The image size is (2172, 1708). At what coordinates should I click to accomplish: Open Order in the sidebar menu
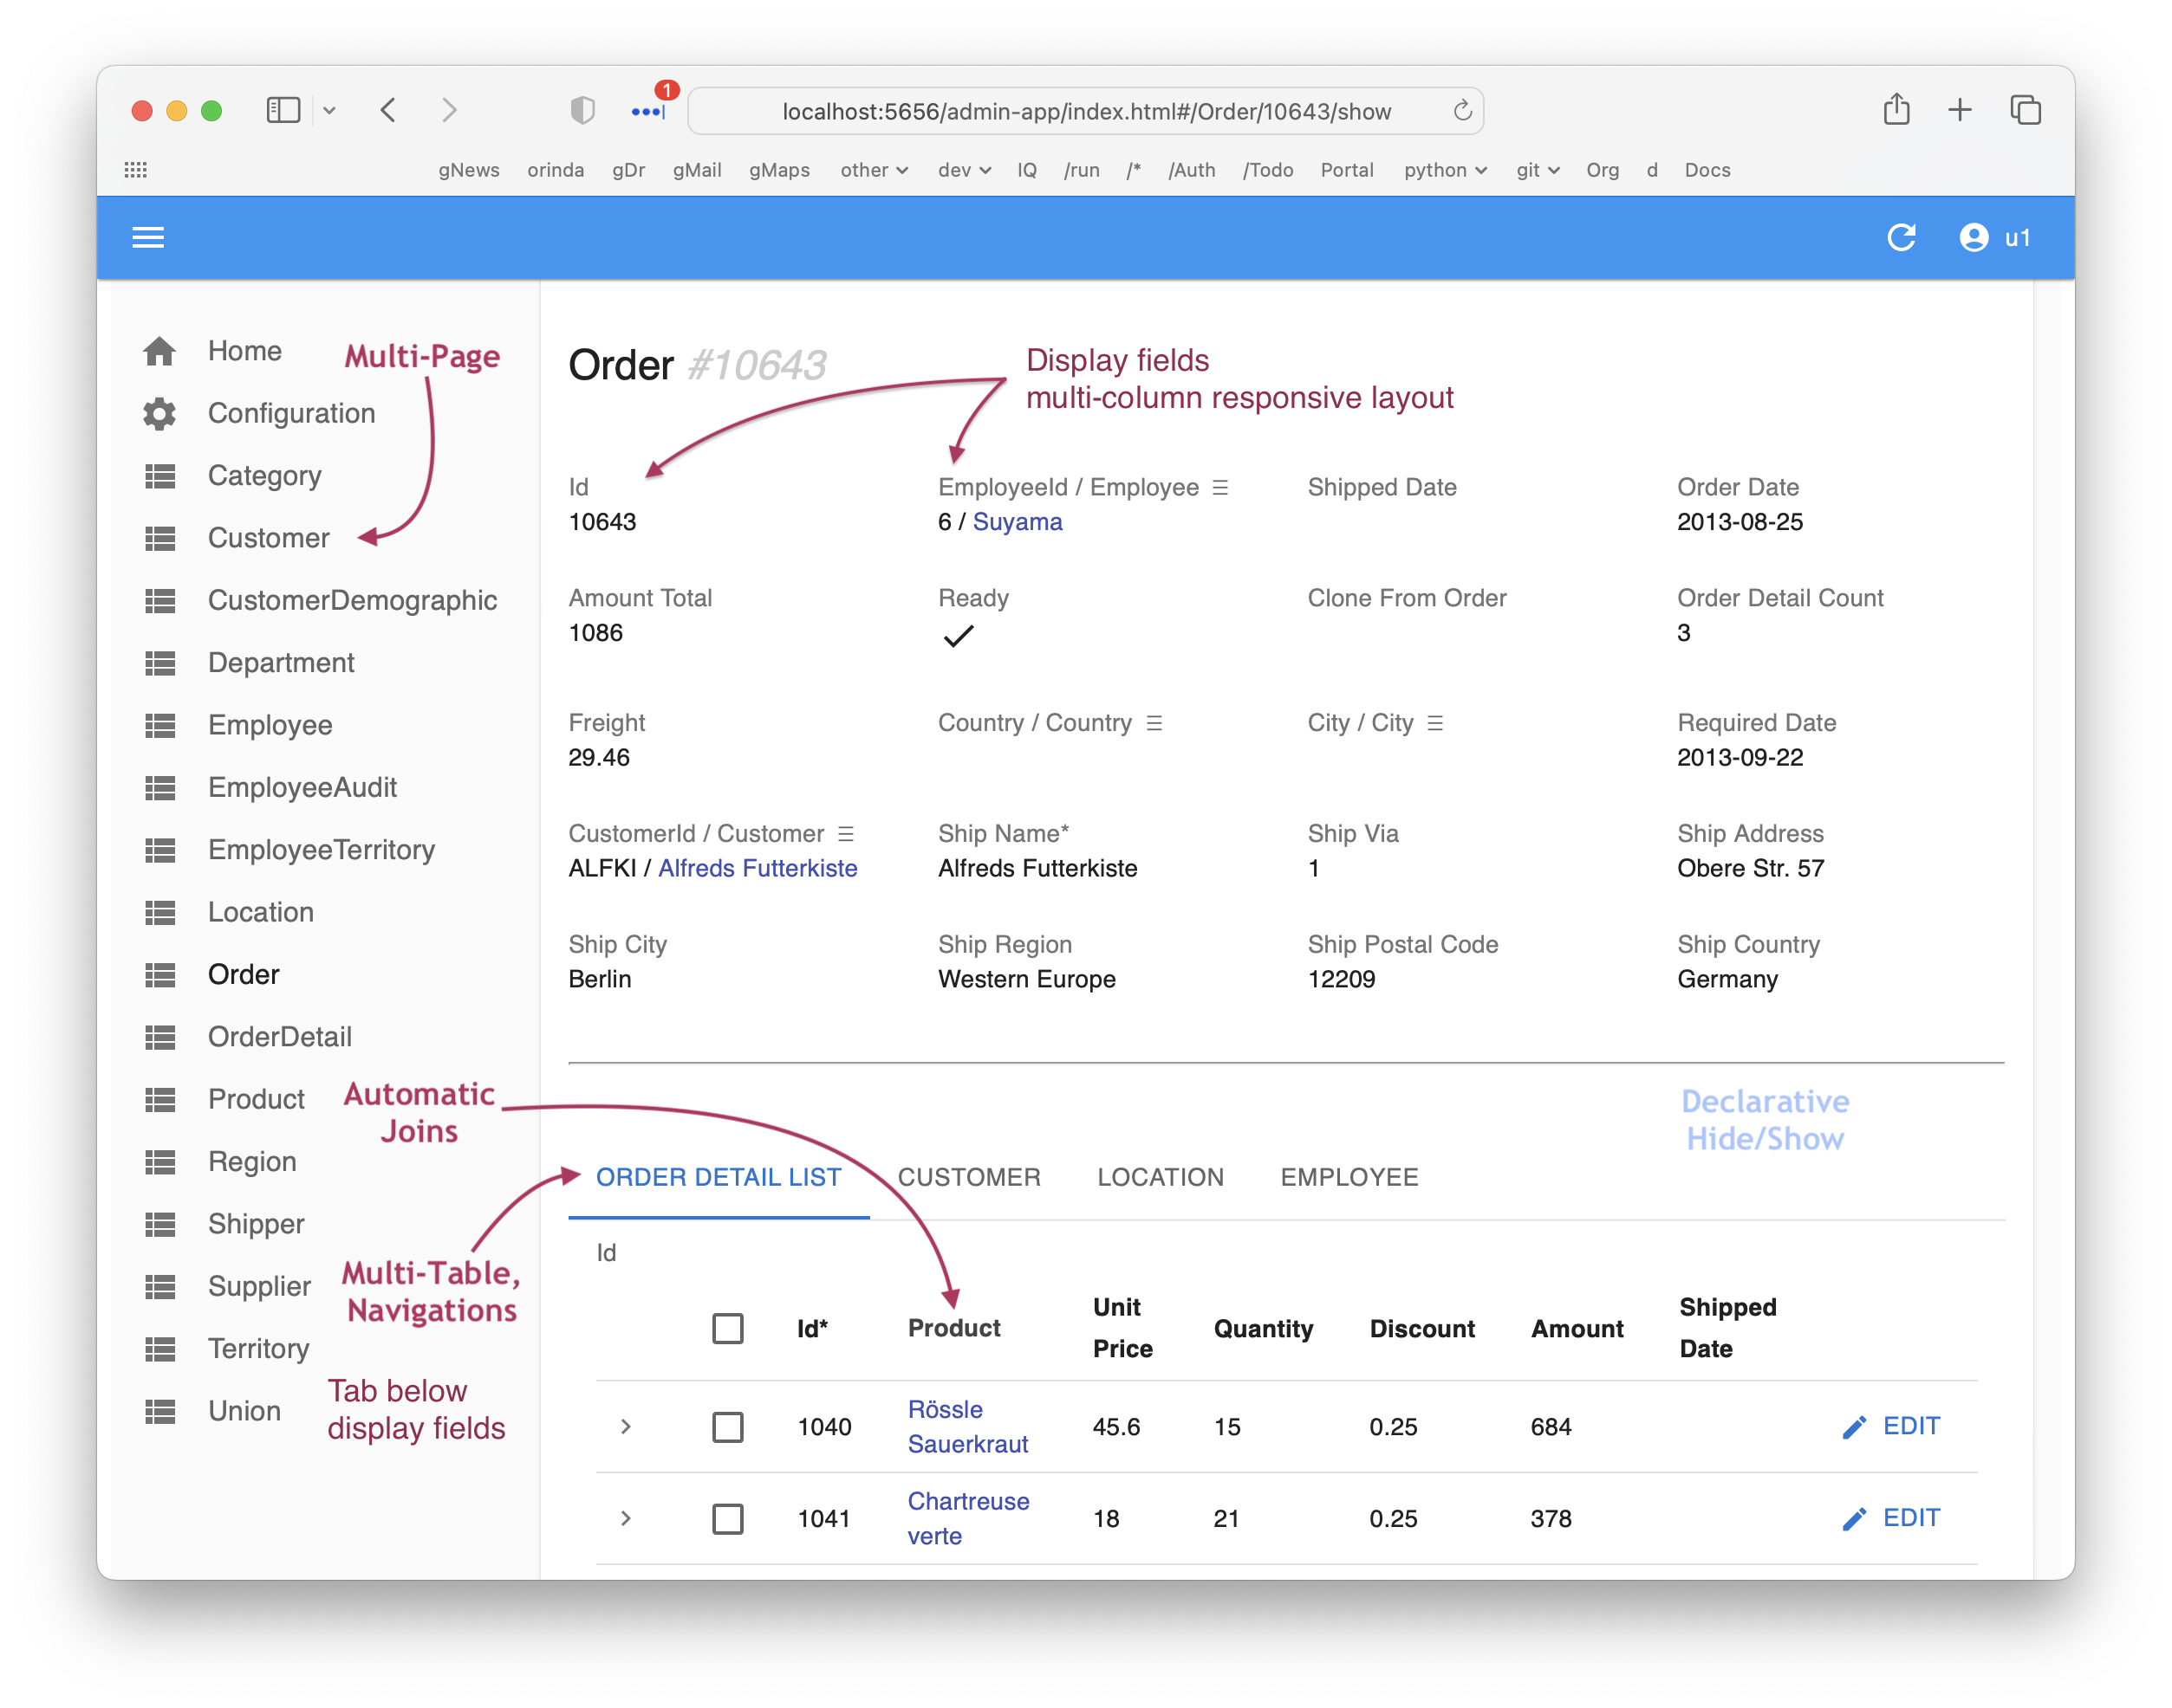[243, 975]
